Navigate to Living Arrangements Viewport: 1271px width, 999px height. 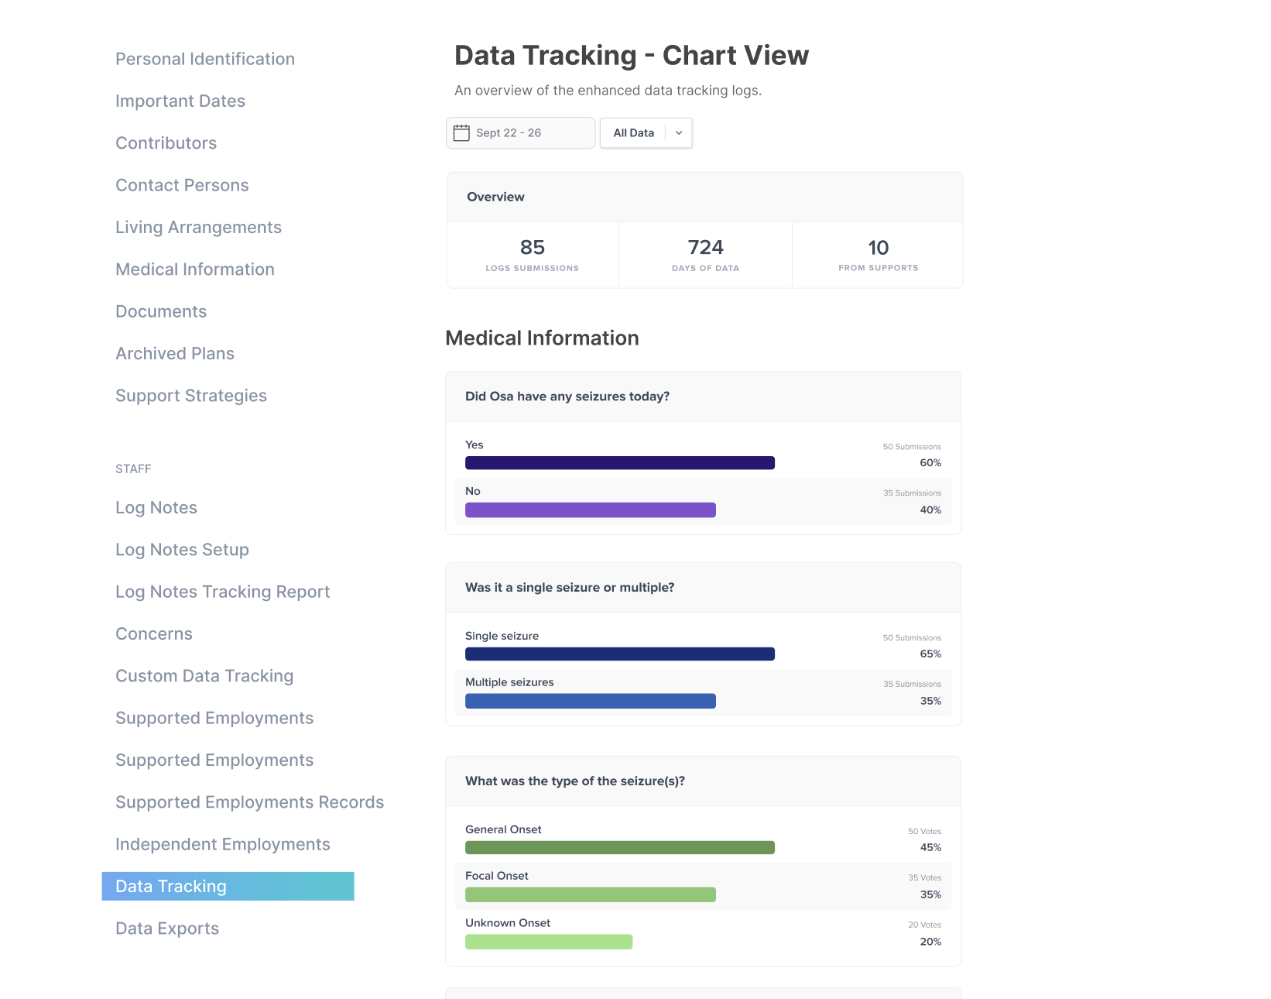tap(198, 227)
